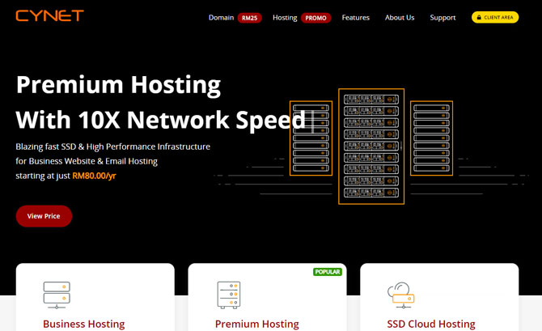This screenshot has width=542, height=331.
Task: Click the Business Hosting server icon
Action: (x=57, y=295)
